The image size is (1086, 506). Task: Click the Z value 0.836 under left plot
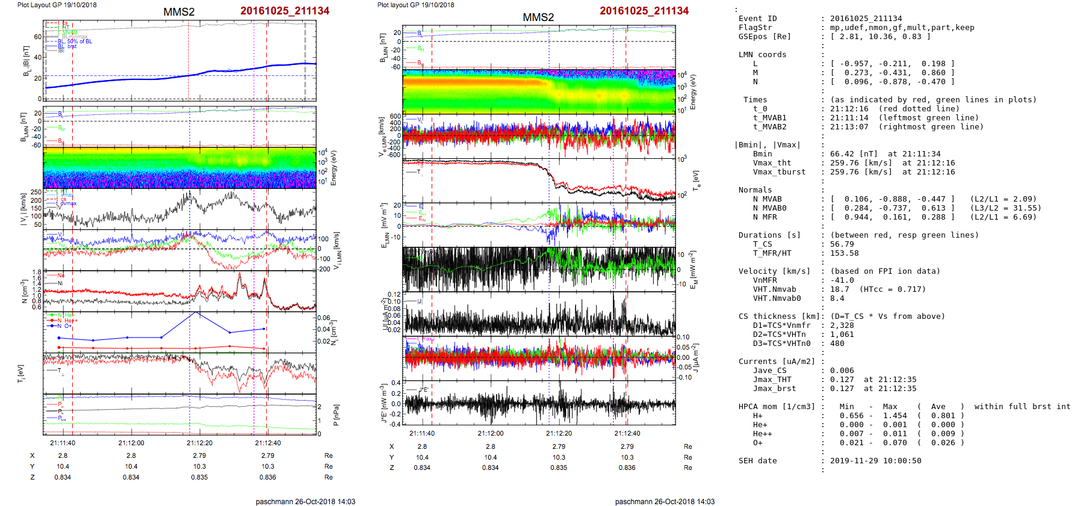(x=268, y=477)
